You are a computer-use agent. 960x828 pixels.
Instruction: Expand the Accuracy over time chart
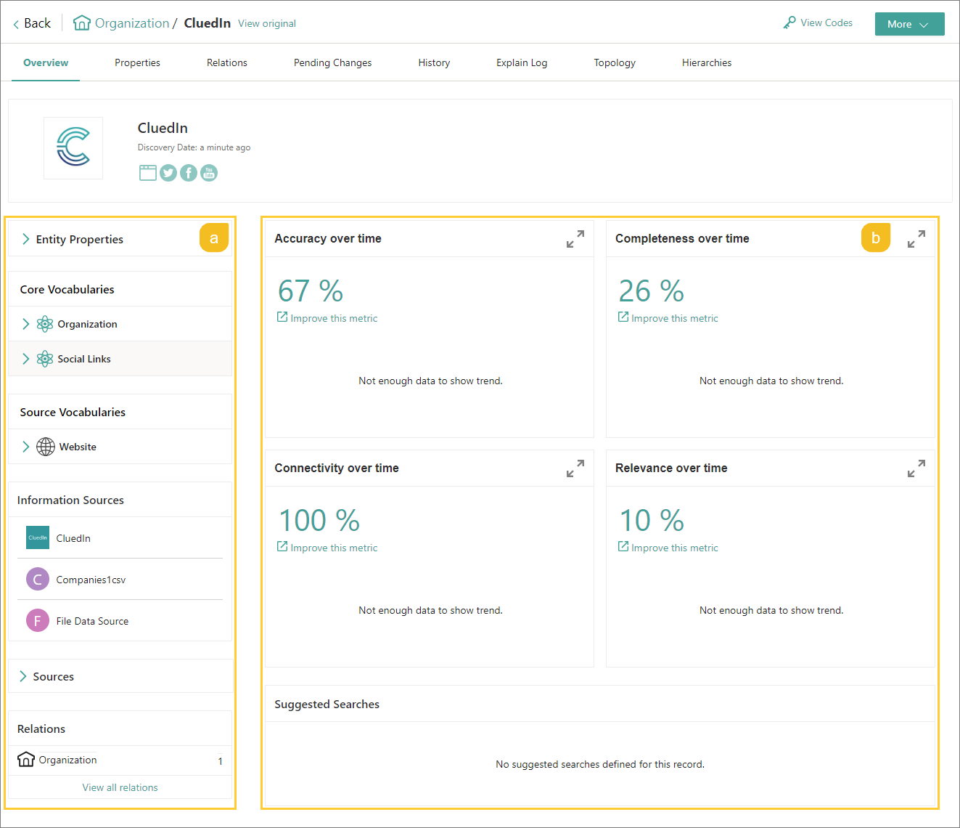coord(575,239)
